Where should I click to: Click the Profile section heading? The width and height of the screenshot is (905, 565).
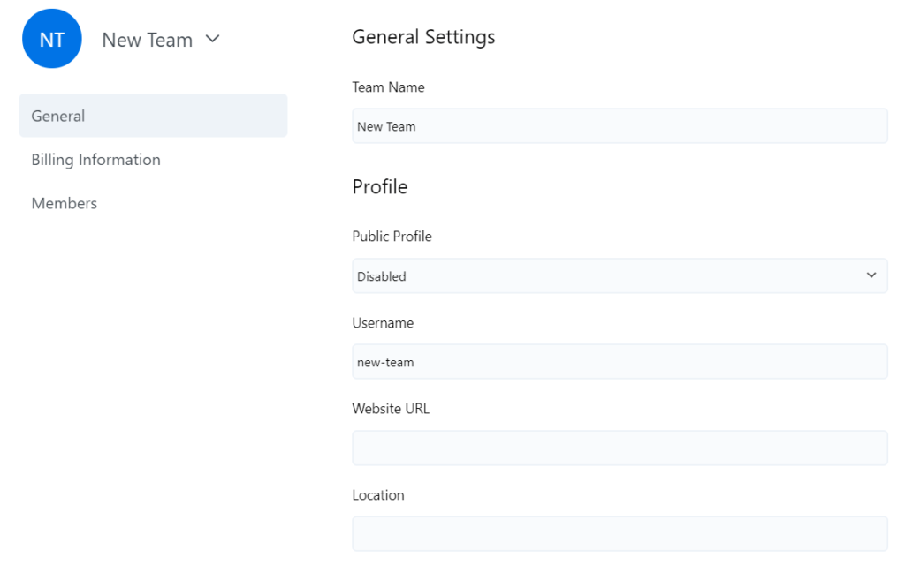click(380, 186)
